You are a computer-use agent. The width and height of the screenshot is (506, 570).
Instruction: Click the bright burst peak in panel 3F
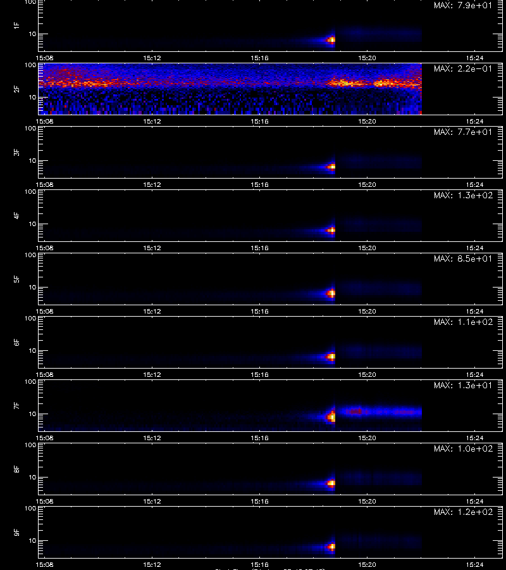(x=331, y=167)
